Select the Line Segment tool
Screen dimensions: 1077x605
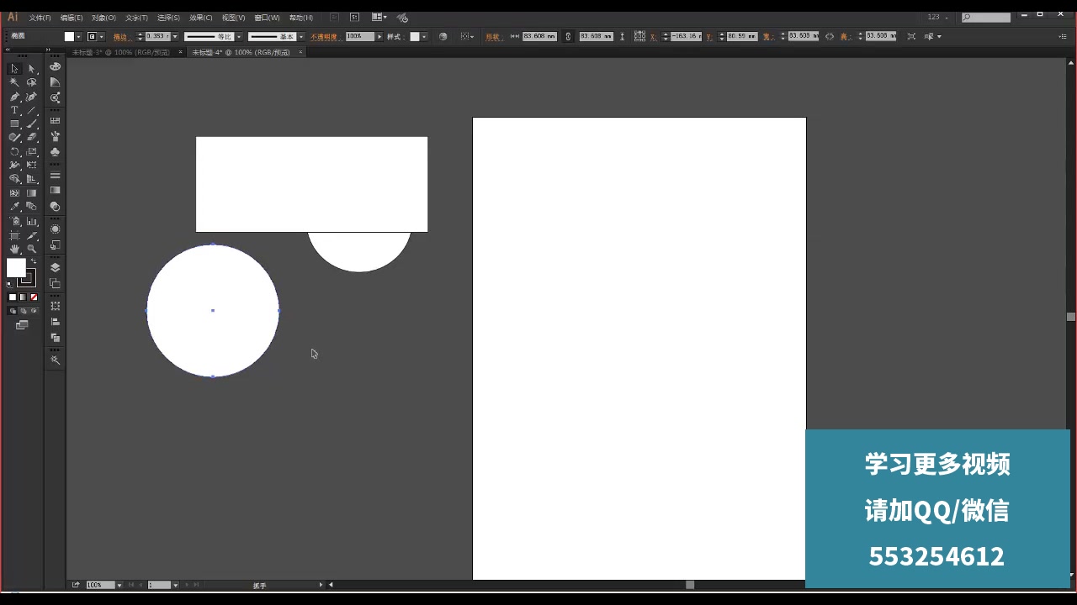click(x=32, y=110)
